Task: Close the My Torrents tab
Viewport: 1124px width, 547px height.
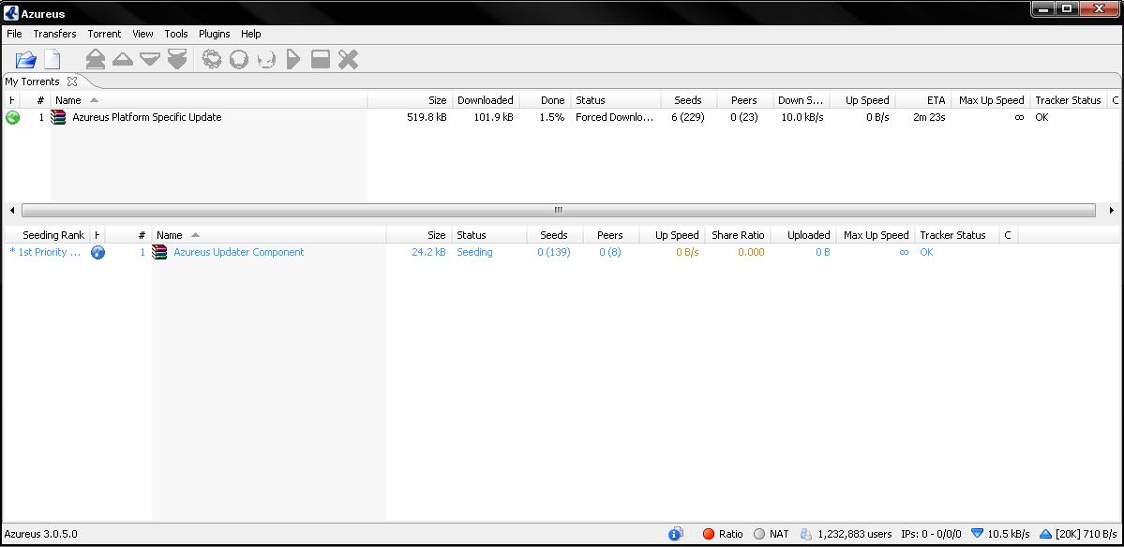Action: pyautogui.click(x=72, y=81)
